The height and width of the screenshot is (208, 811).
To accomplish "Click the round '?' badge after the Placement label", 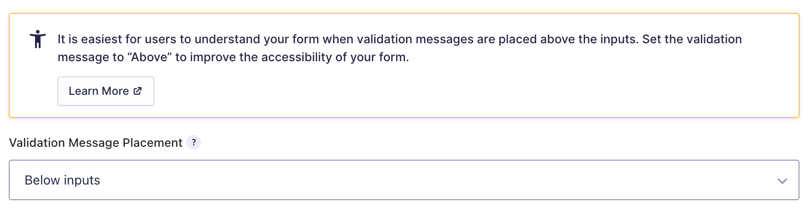I will [x=194, y=143].
